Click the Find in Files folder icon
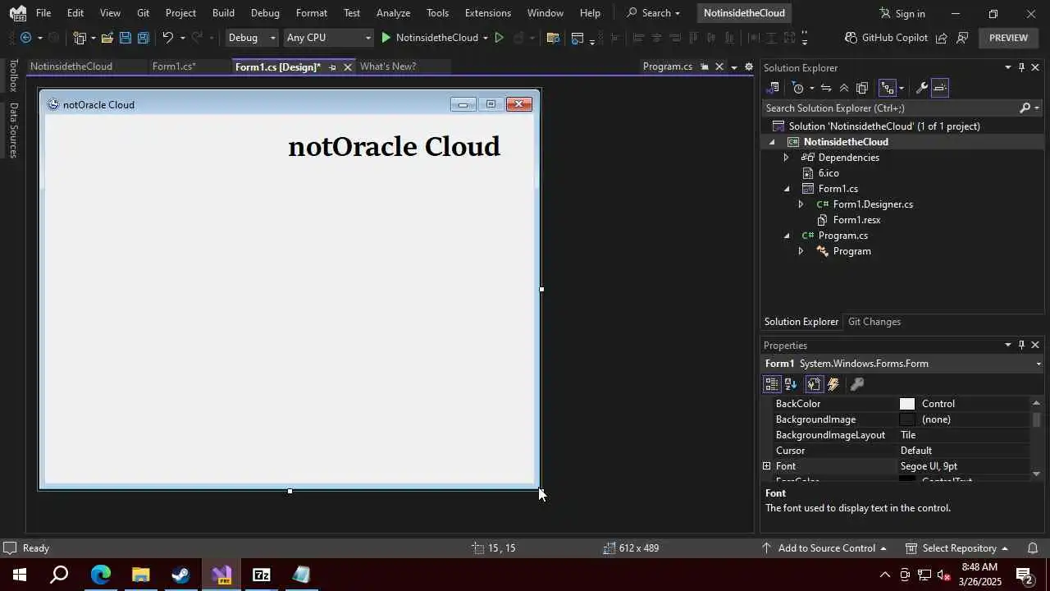 553,38
